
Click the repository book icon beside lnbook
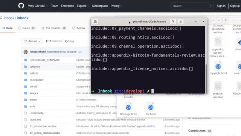pos(1,18)
